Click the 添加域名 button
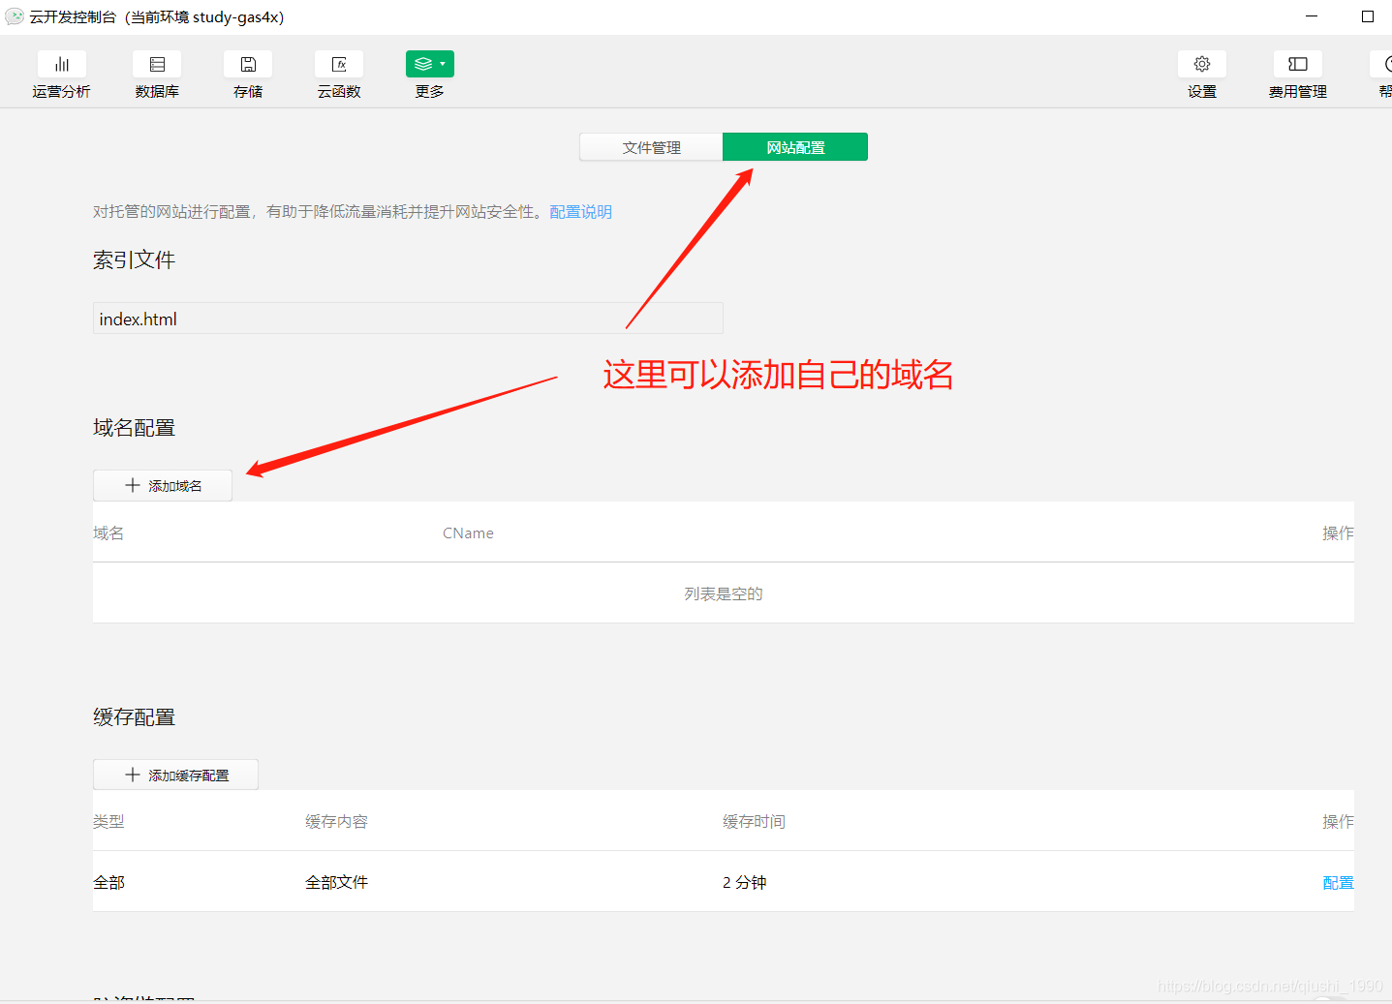 pos(163,485)
